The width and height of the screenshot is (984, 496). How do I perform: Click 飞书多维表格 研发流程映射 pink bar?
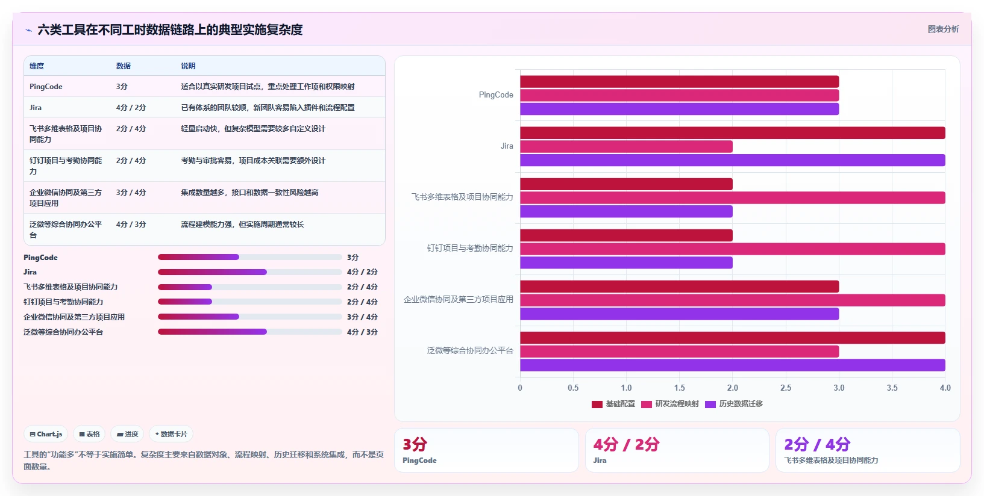coord(732,198)
